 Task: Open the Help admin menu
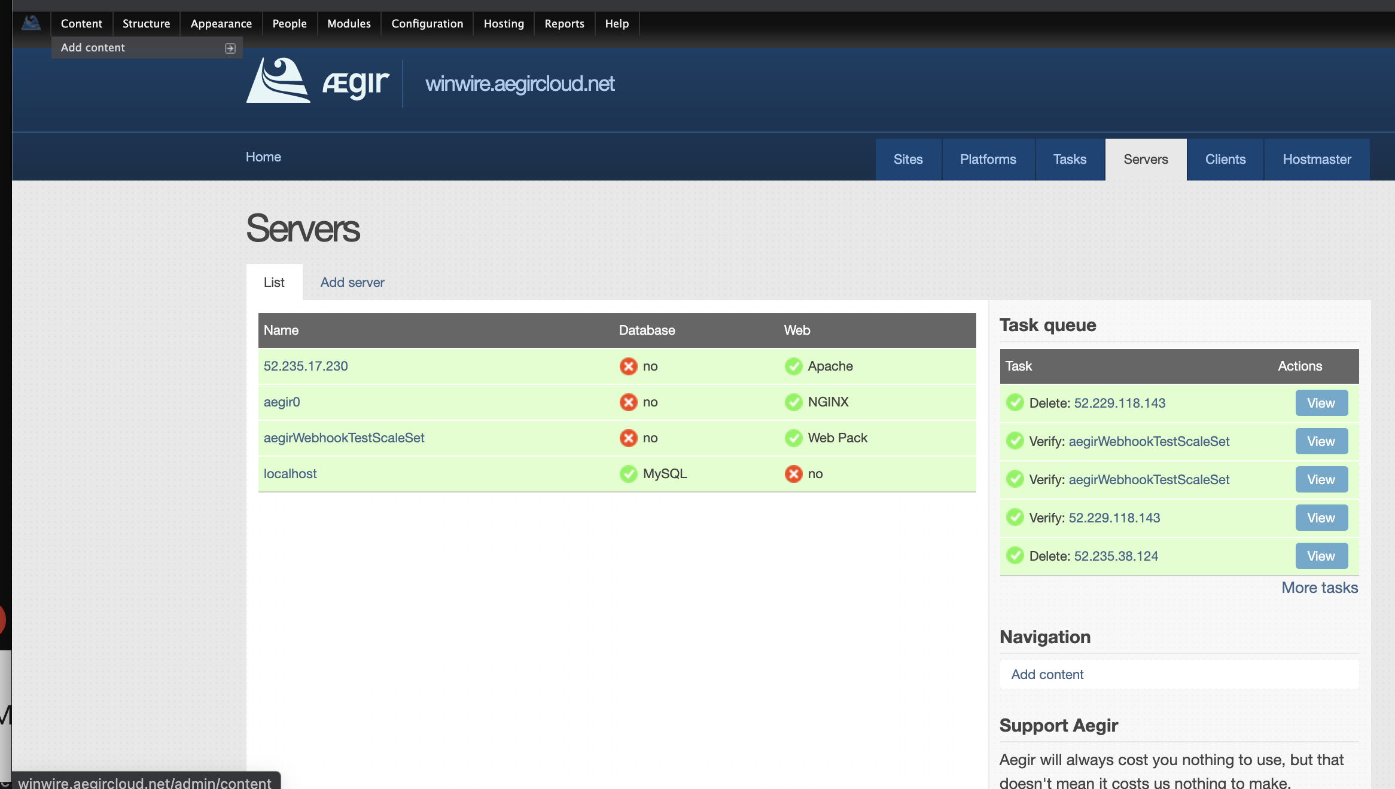617,23
